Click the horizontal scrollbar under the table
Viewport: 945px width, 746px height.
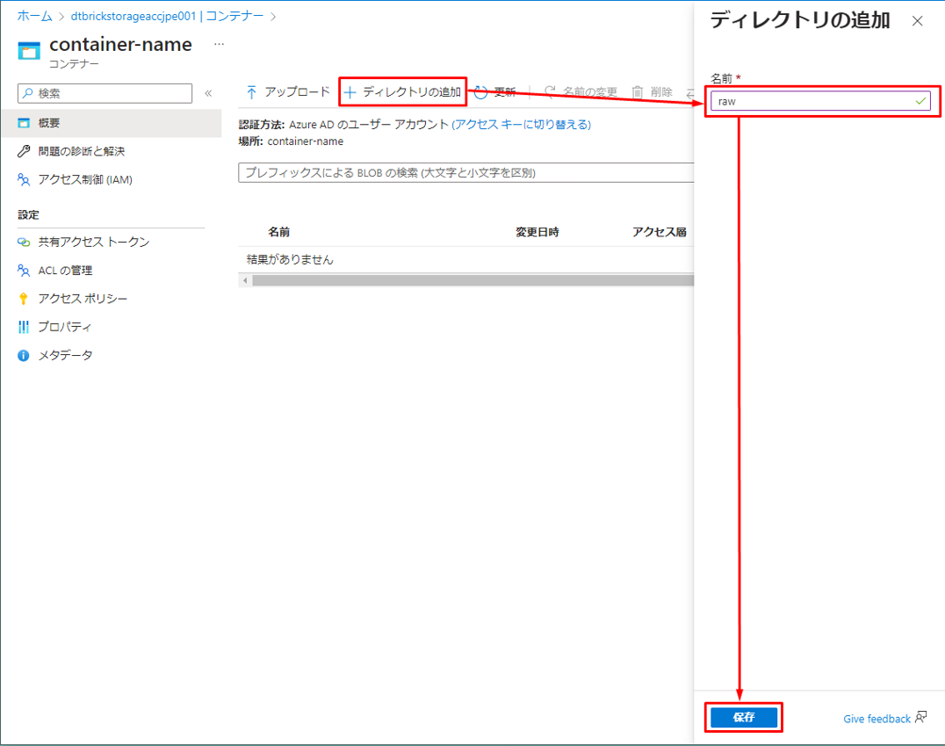473,280
